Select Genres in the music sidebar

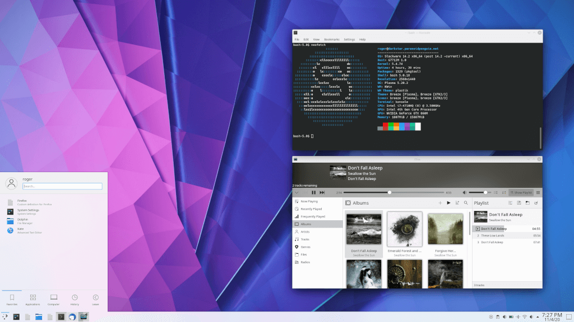(306, 247)
